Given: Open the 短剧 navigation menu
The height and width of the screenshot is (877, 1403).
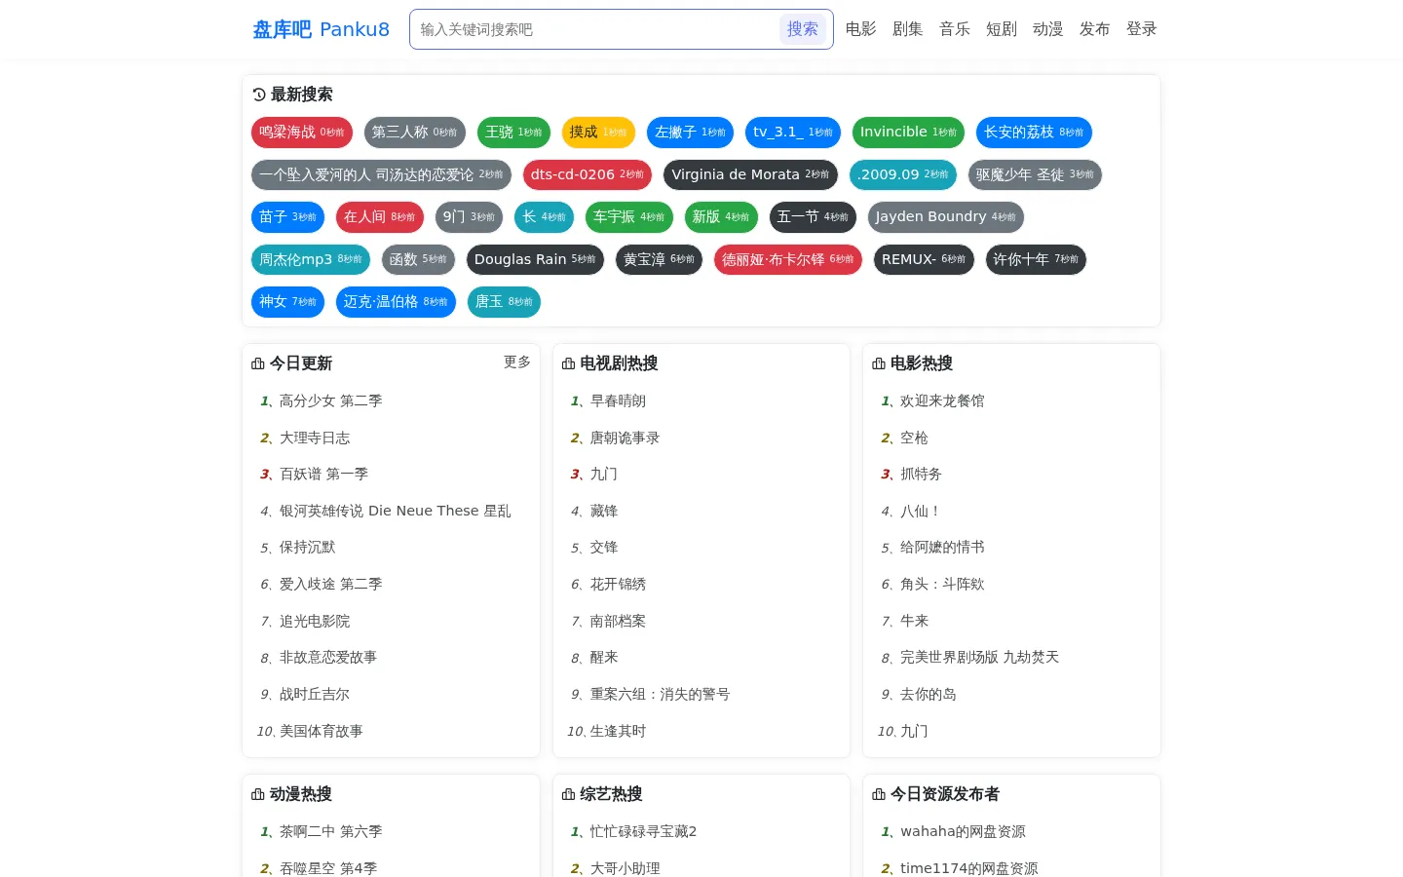Looking at the screenshot, I should coord(1002,29).
